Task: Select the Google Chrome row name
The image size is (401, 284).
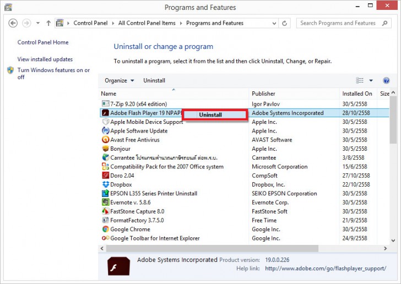Action: tap(130, 229)
